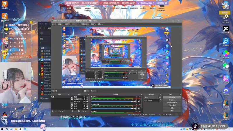Add a new scene with the plus icon

(x=52, y=111)
